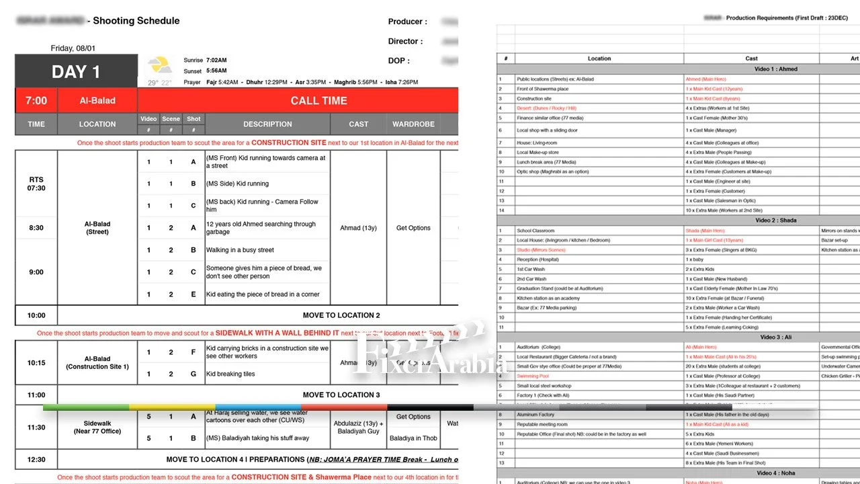Select '(MS) Baladiyah taking his stuff away'
860x484 pixels.
coord(257,438)
